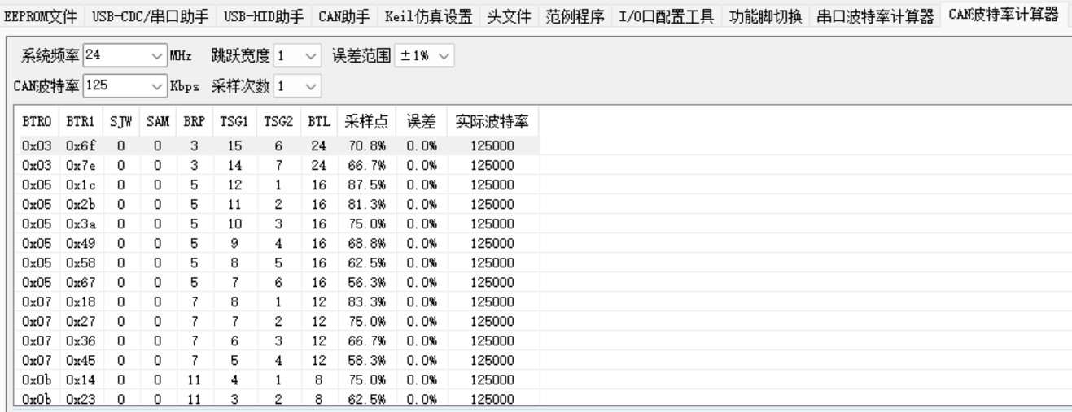Viewport: 1072px width, 412px height.
Task: Select the row with BTR1 0x18
Action: 278,301
